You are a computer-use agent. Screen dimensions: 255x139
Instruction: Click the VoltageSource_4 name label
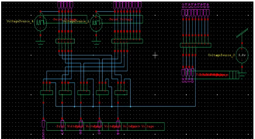point(20,21)
